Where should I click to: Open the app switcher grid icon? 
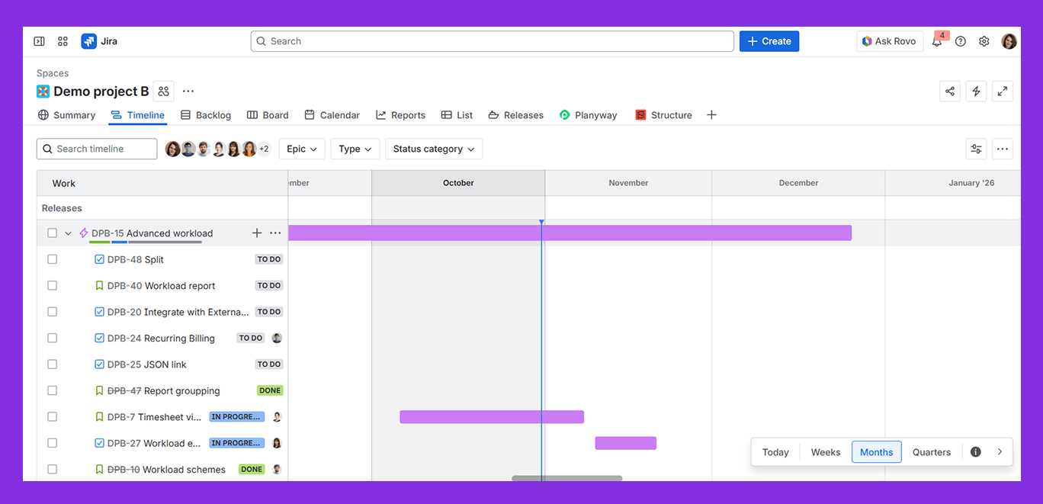[63, 40]
